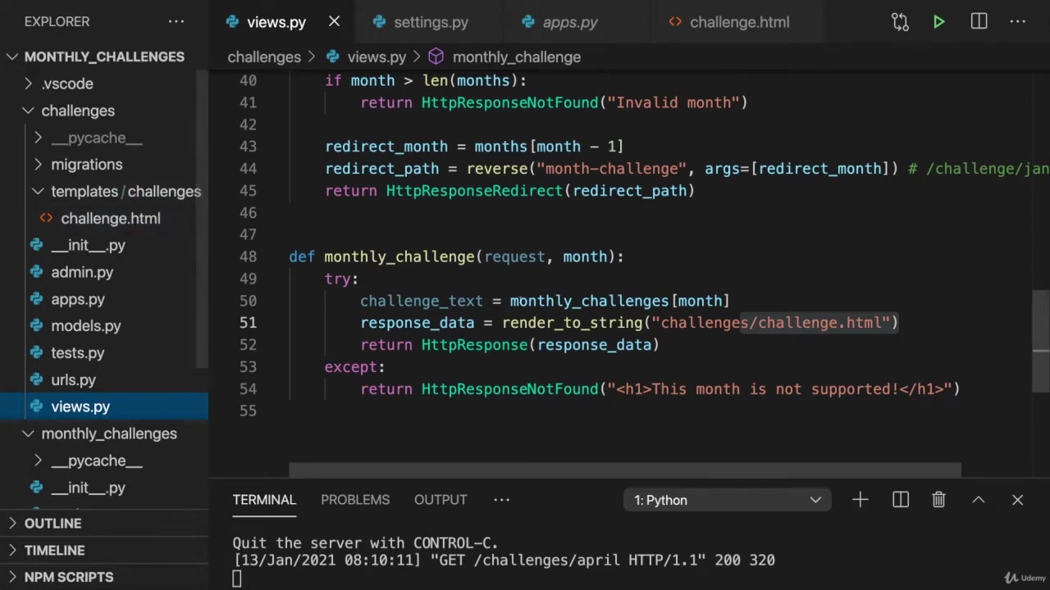Click the split editor icon
Screen dimensions: 1050x590
[x=979, y=22]
